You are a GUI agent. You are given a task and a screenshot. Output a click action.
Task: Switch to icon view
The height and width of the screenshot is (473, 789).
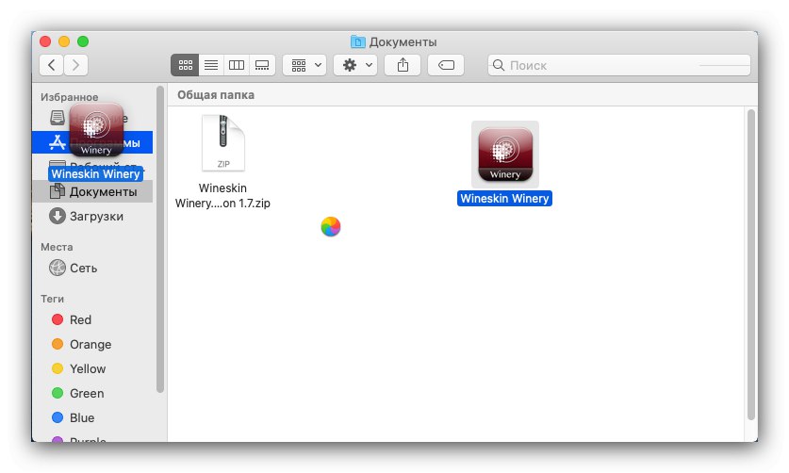(185, 65)
